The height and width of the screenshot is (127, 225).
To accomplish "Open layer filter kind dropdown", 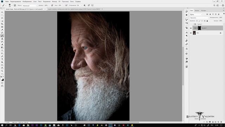I will 196,14.
